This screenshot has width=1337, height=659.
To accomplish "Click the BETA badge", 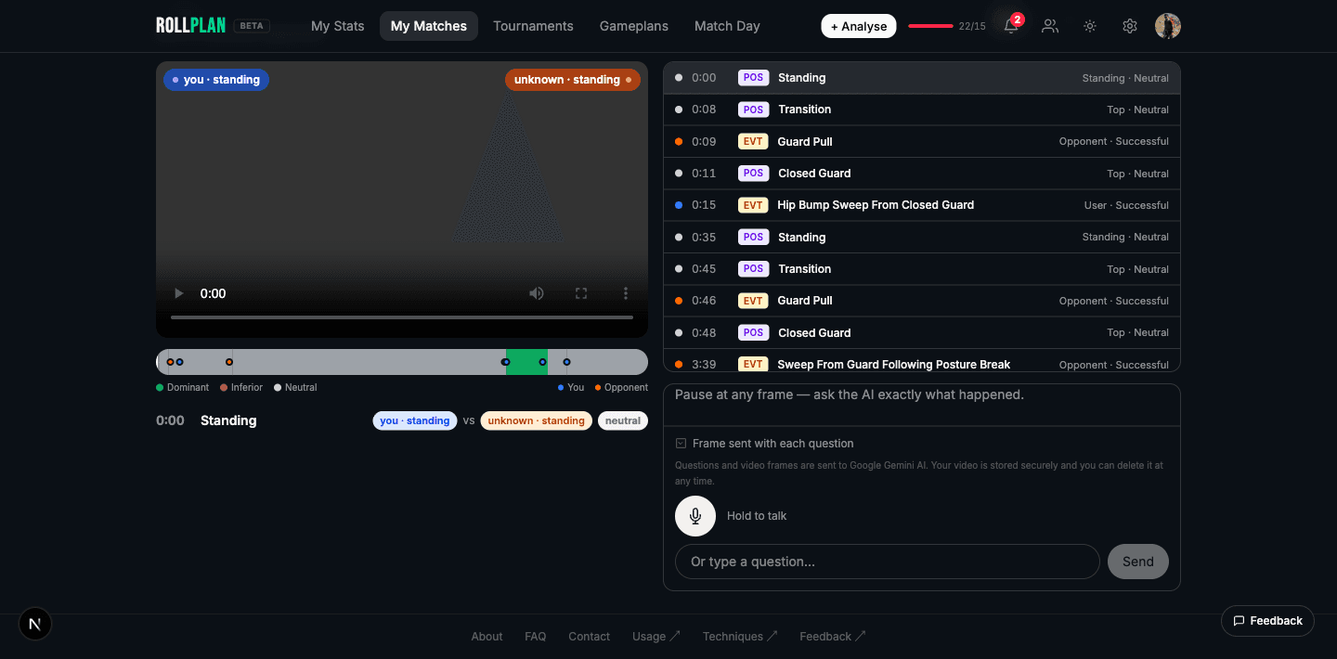I will [x=252, y=26].
